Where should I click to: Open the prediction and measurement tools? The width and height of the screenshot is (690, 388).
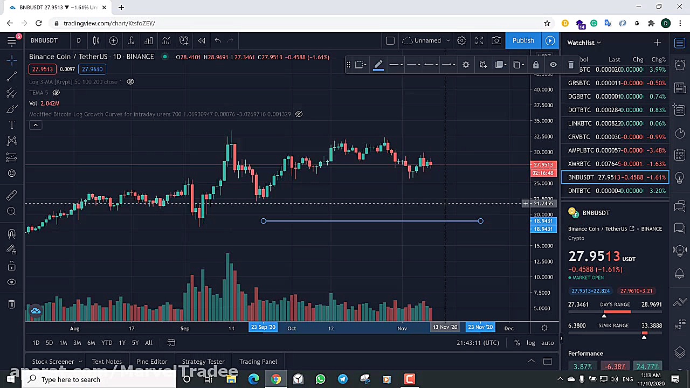(11, 157)
